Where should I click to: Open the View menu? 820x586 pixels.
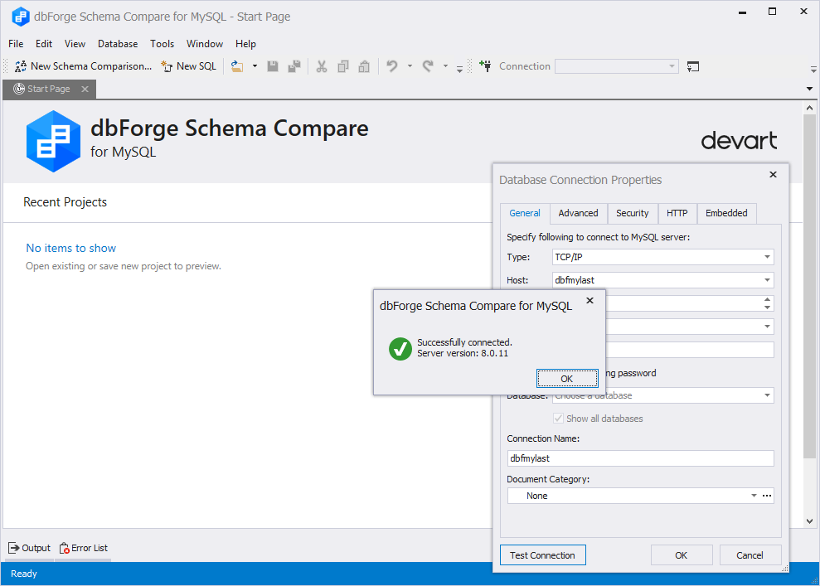(75, 44)
